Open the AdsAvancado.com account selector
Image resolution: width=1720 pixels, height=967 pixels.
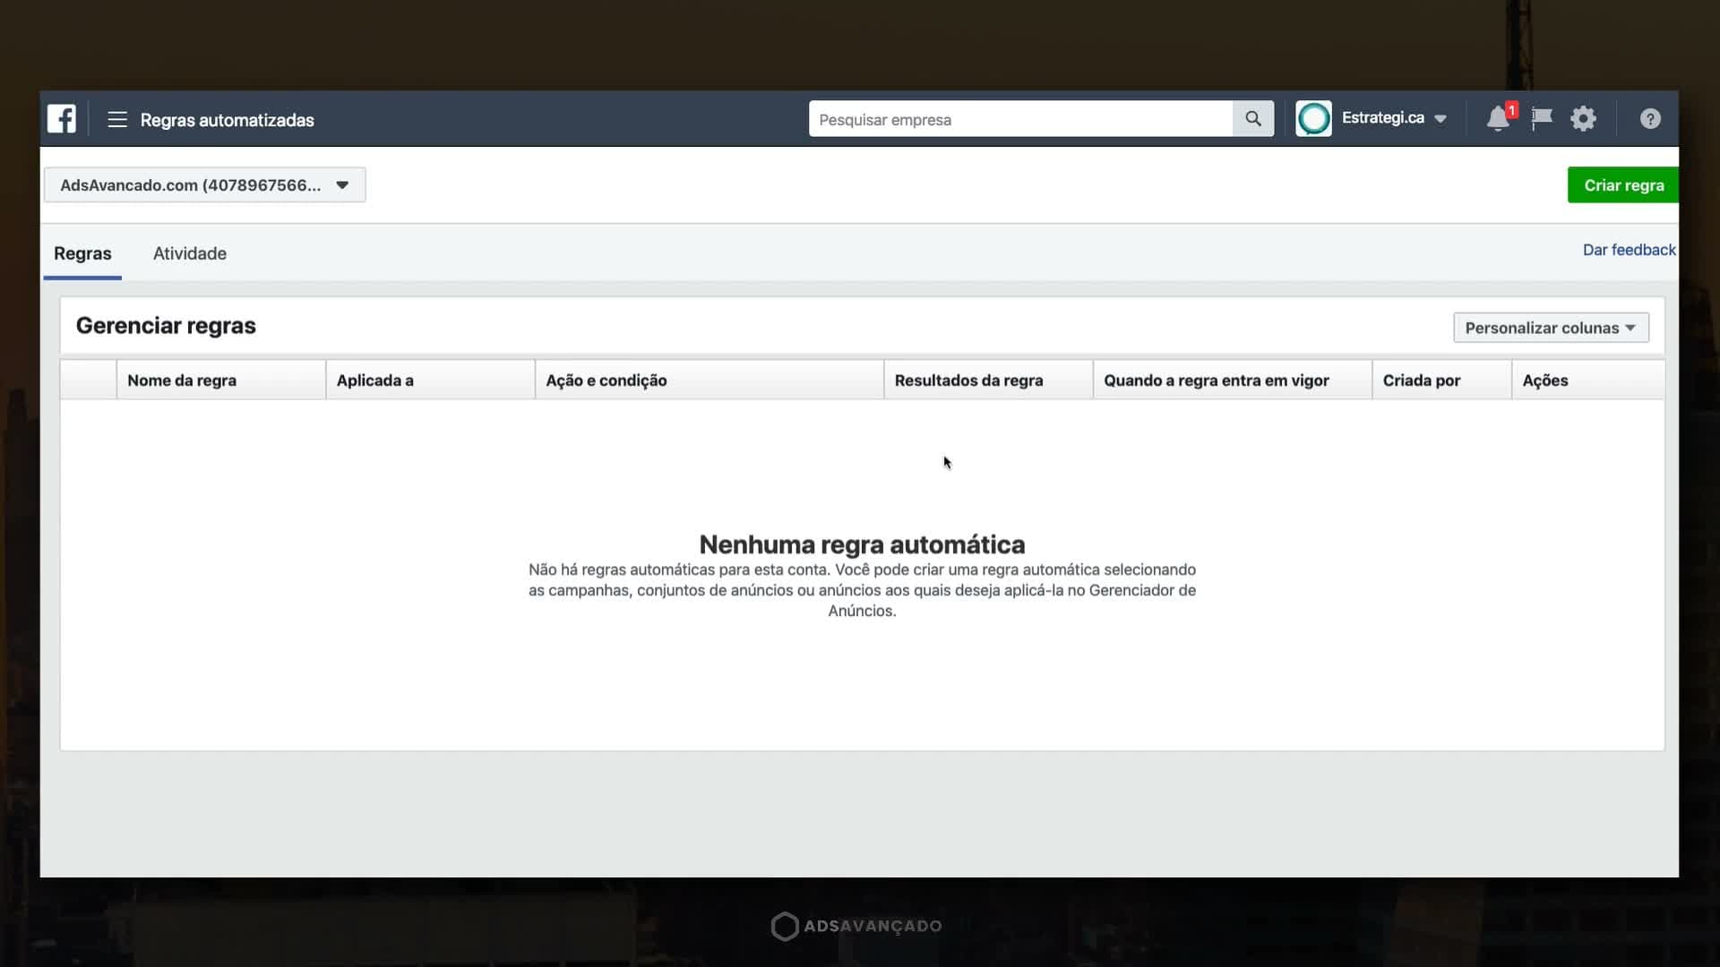click(x=205, y=184)
